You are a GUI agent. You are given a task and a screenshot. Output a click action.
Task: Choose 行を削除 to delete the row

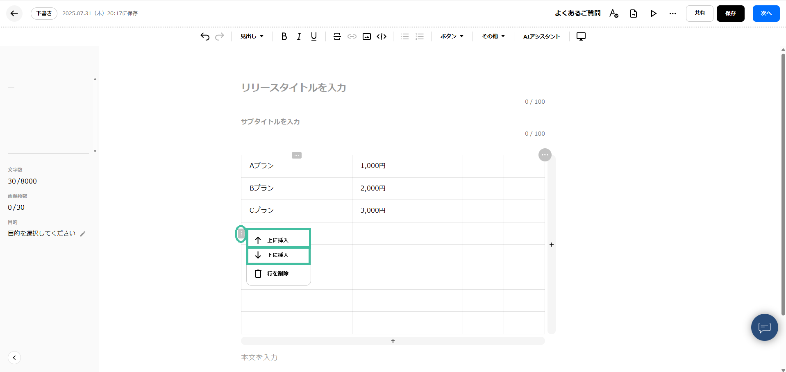point(278,273)
